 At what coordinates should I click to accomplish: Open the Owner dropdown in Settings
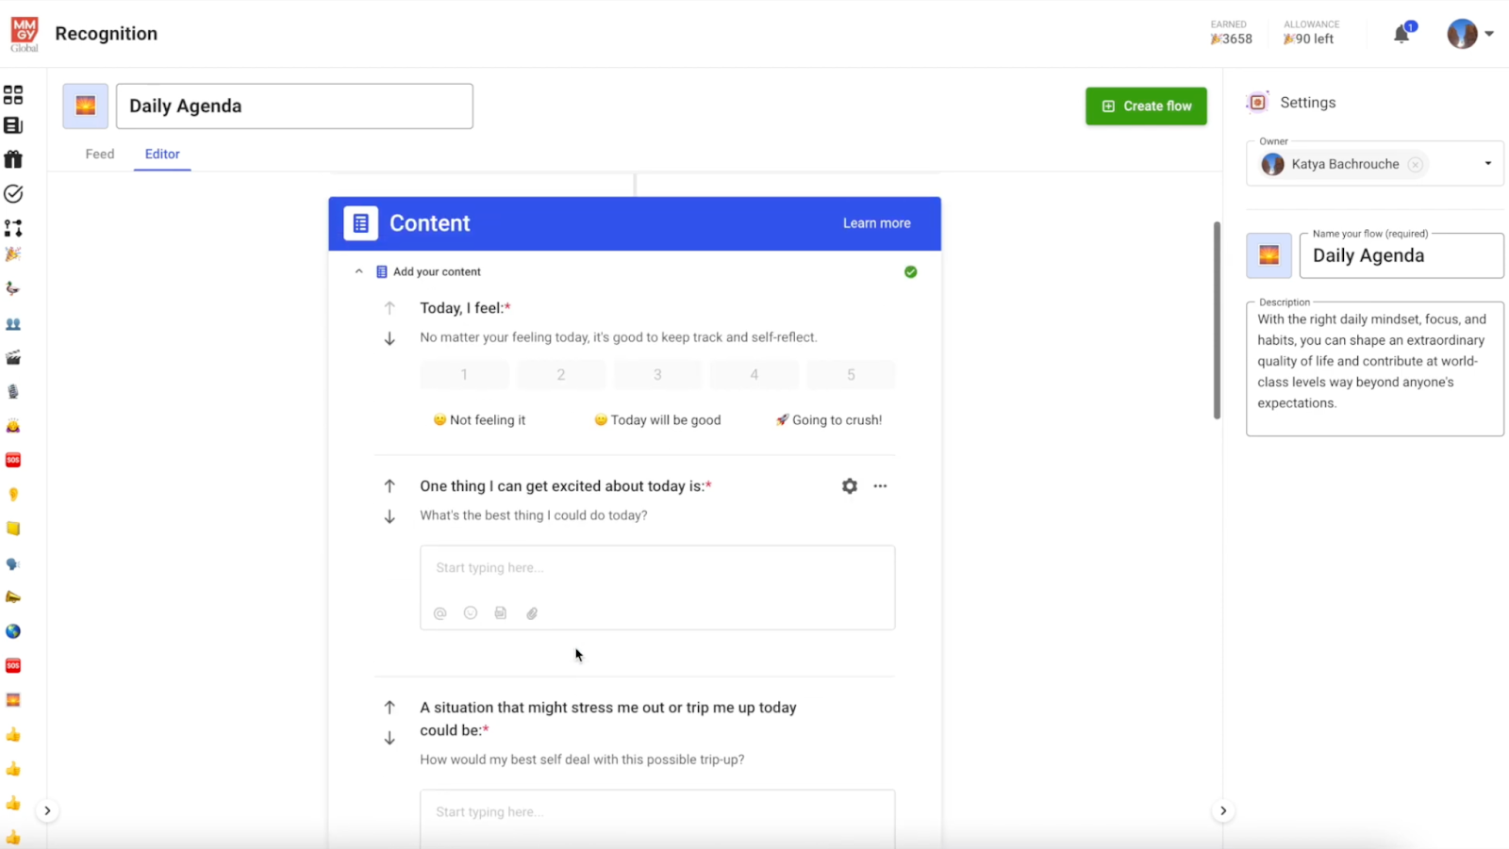pyautogui.click(x=1488, y=163)
